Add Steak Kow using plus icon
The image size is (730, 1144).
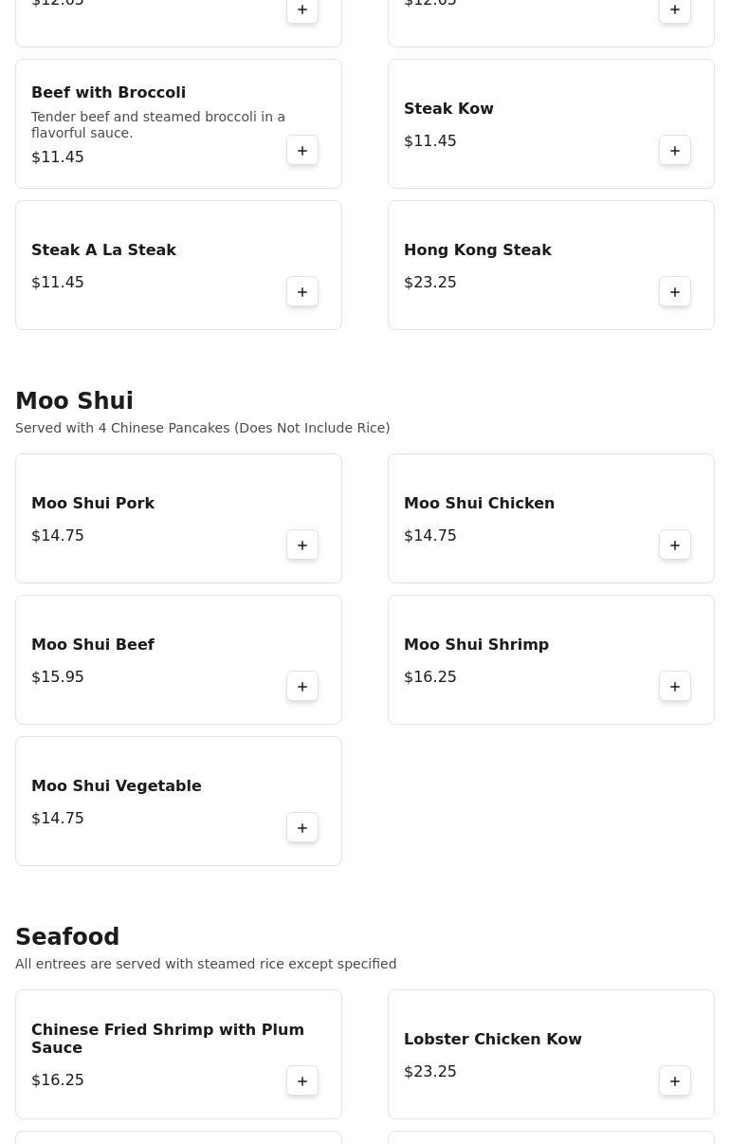675,151
